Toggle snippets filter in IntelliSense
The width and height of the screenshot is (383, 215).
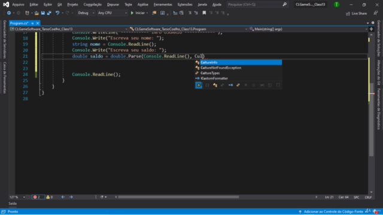278,85
